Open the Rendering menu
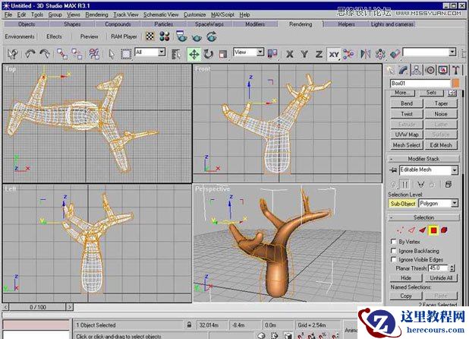469x339 pixels. 96,14
